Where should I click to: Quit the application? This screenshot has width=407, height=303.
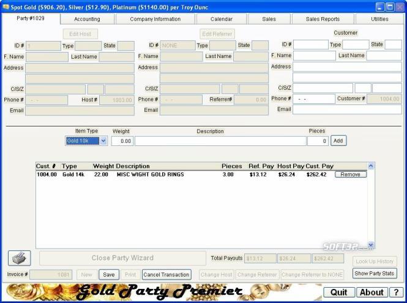click(339, 293)
